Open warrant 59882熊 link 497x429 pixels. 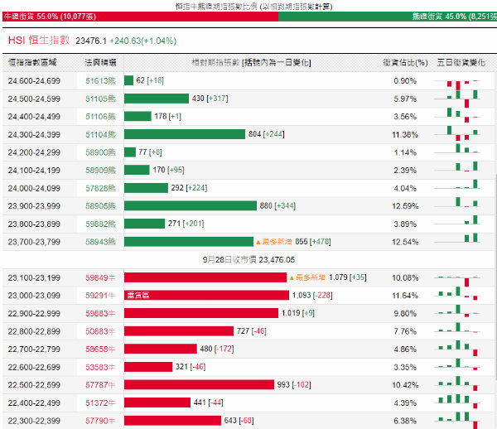tap(100, 224)
